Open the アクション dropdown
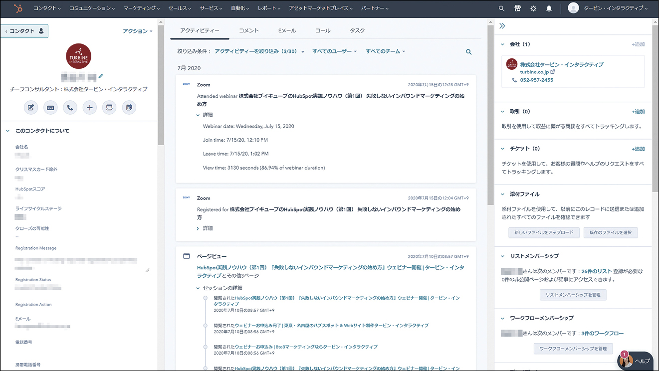This screenshot has width=659, height=371. (x=138, y=31)
